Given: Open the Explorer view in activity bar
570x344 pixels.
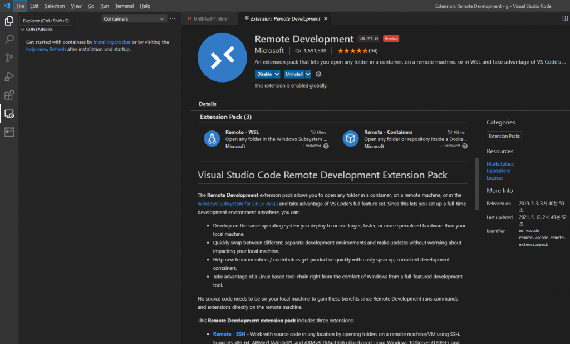Looking at the screenshot, I should [9, 21].
